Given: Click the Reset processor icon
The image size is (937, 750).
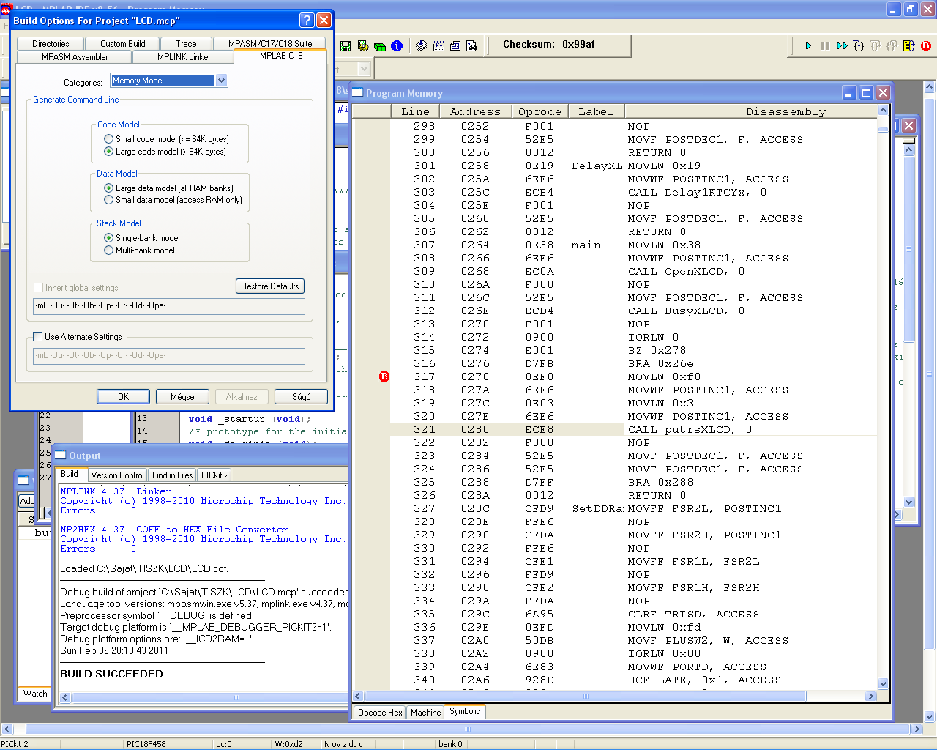Looking at the screenshot, I should click(x=908, y=45).
